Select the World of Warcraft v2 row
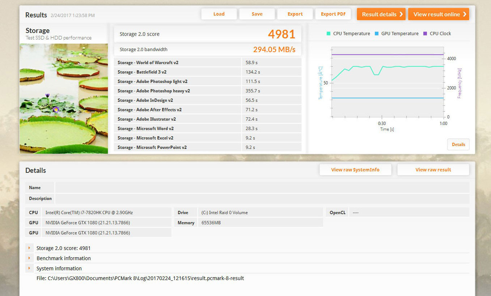Image resolution: width=491 pixels, height=296 pixels. [x=207, y=62]
